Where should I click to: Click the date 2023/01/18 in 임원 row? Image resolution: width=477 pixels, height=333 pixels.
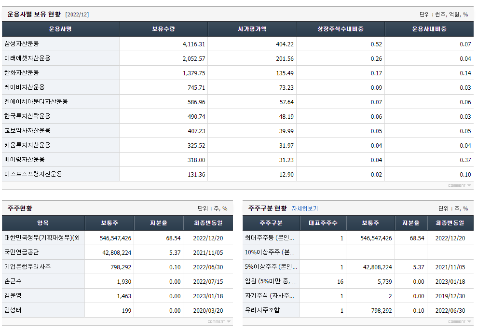coord(450,282)
